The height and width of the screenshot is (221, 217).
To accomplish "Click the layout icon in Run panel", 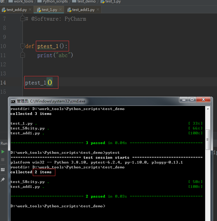I will click(x=3, y=170).
